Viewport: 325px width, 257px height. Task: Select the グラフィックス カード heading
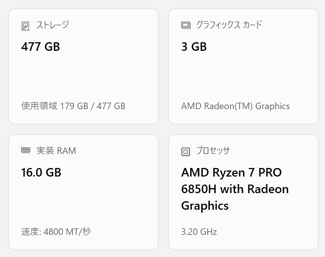tap(229, 25)
